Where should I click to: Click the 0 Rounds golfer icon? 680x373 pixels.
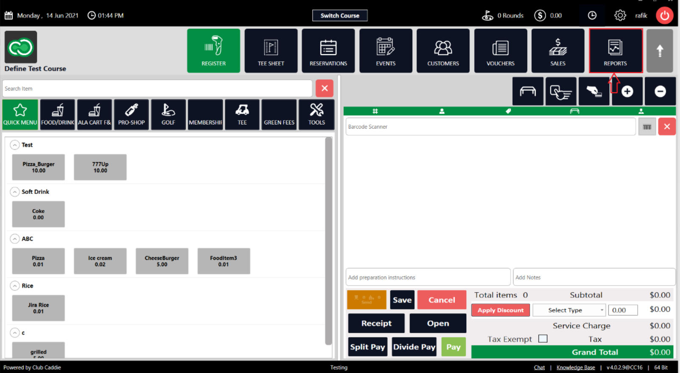487,16
